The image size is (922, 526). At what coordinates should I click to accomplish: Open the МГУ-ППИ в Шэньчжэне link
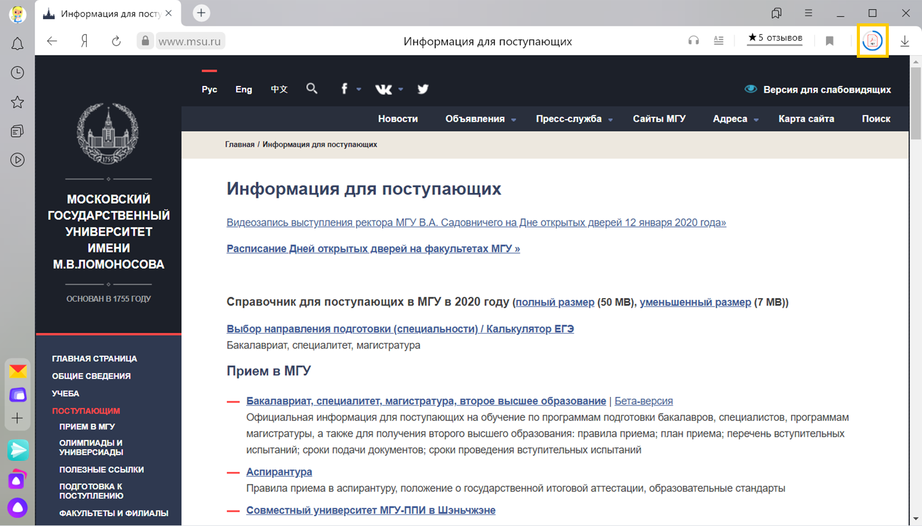pyautogui.click(x=371, y=511)
